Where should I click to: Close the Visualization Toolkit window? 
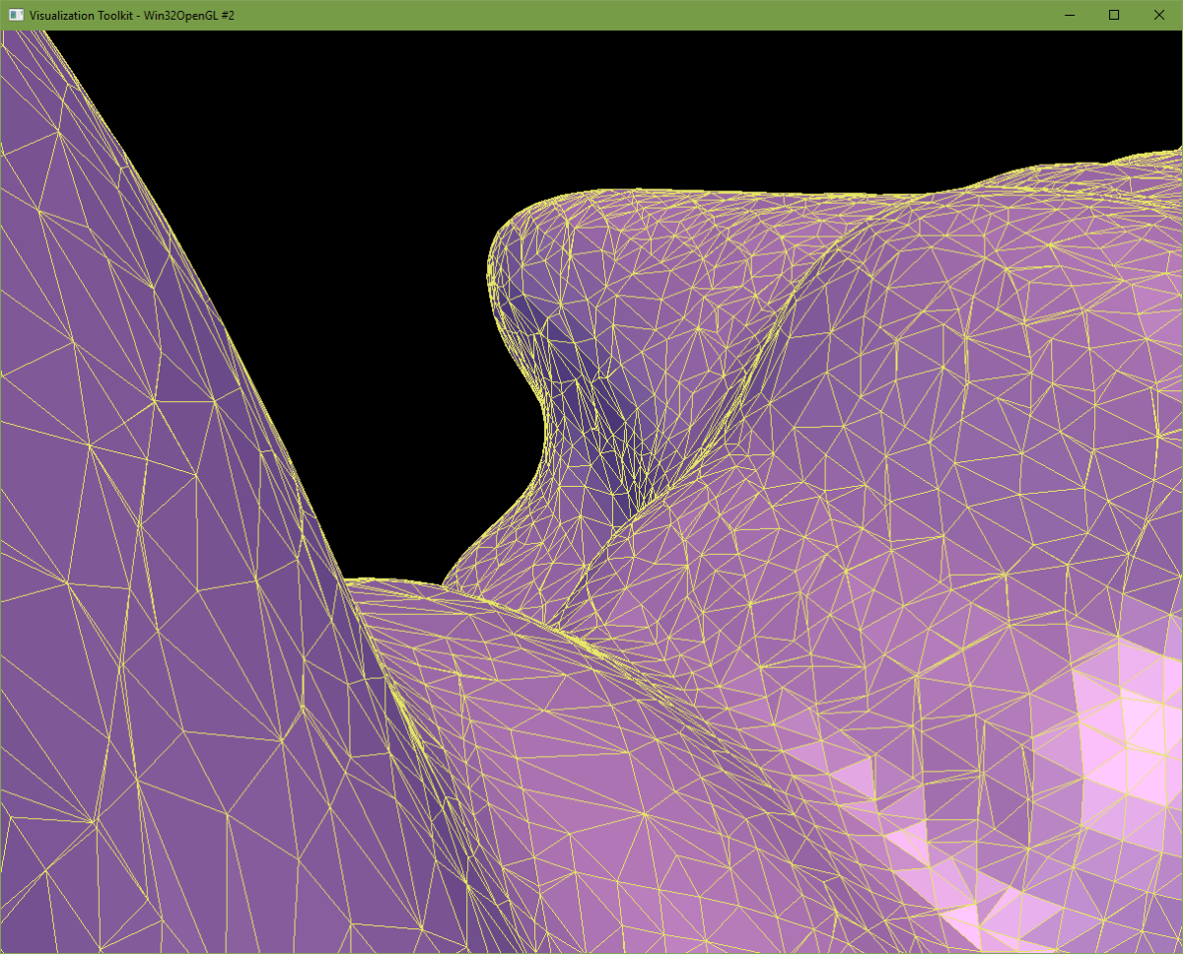pos(1158,15)
